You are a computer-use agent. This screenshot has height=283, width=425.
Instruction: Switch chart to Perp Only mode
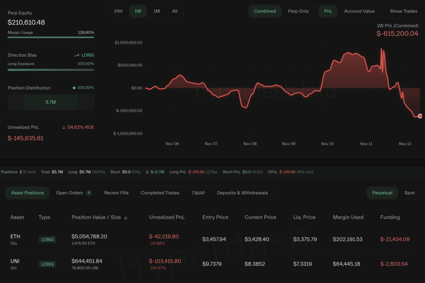[298, 11]
